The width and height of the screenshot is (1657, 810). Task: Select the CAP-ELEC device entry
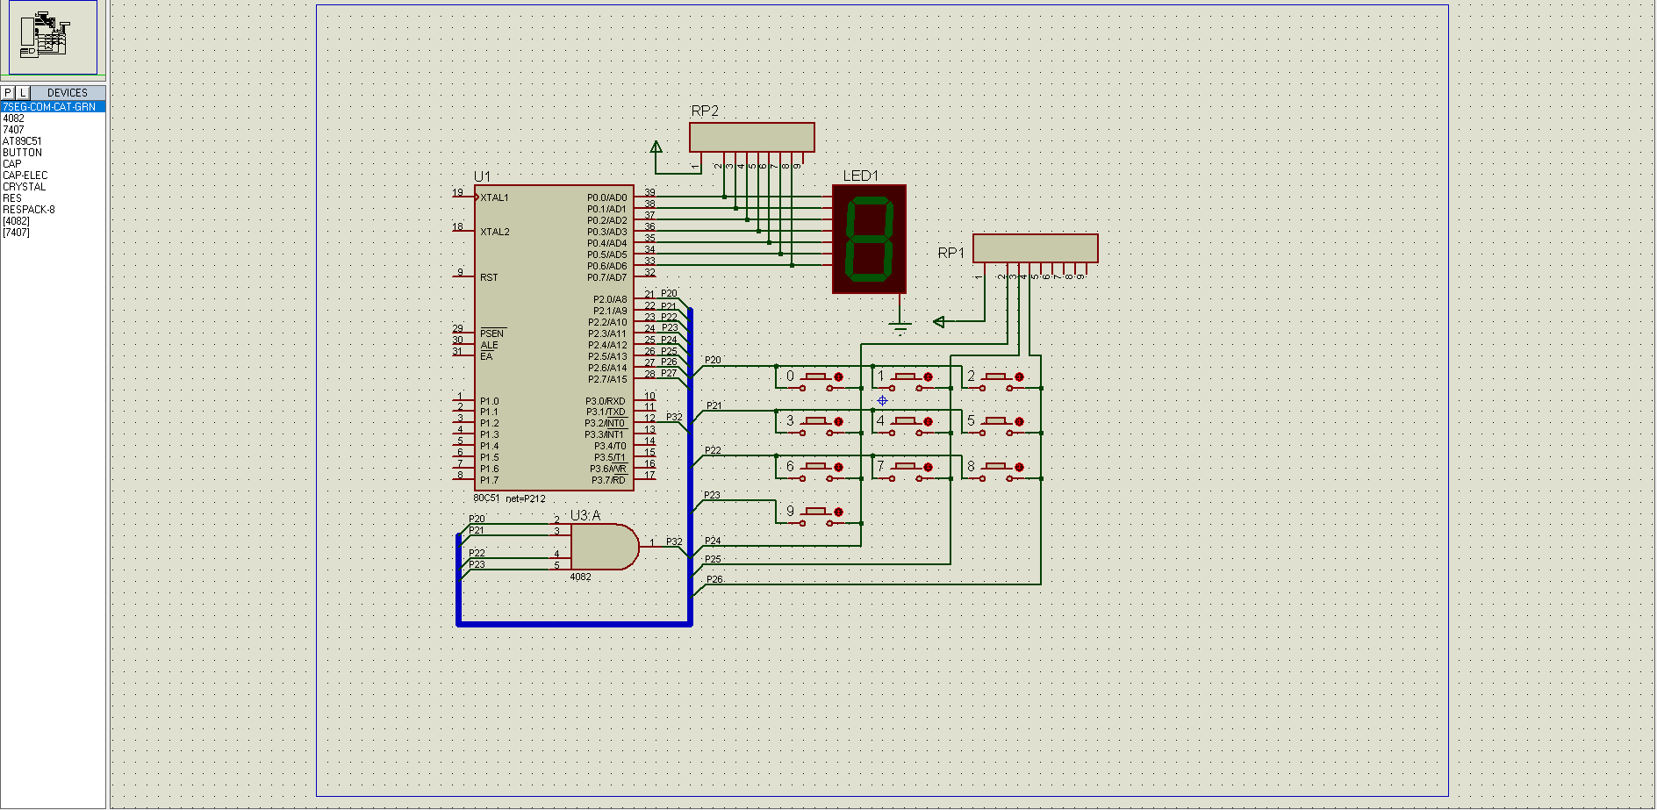(25, 176)
